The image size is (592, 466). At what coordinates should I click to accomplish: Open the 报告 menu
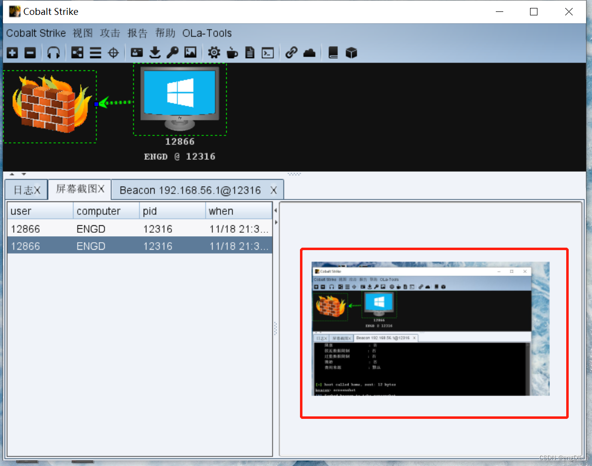click(x=137, y=33)
